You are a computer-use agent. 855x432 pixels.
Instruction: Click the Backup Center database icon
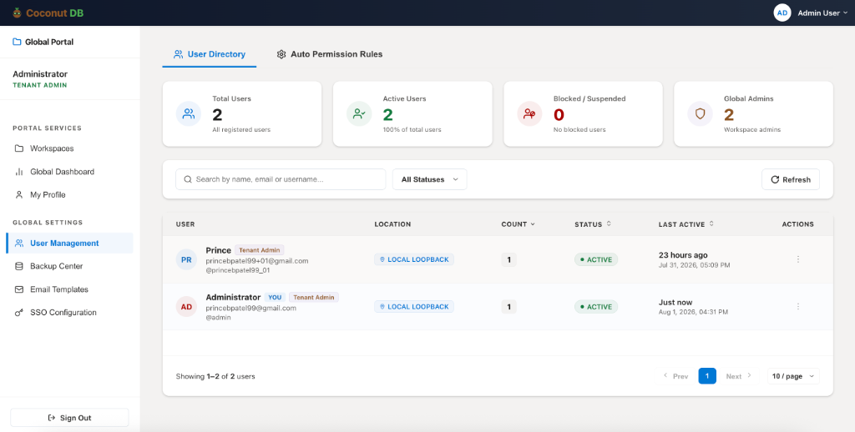pos(19,266)
